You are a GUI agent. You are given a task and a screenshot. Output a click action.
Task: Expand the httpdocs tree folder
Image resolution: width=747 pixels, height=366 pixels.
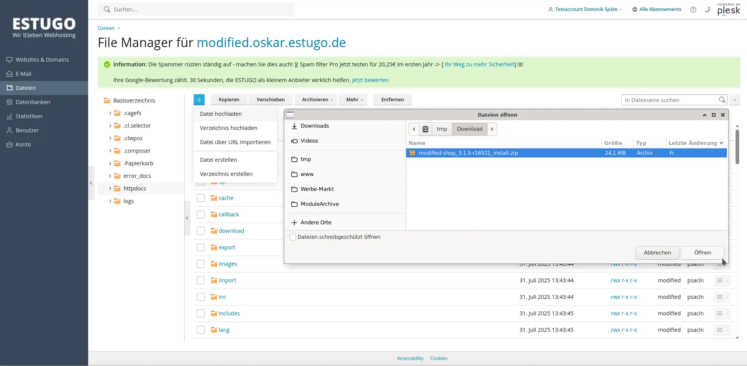pos(110,188)
